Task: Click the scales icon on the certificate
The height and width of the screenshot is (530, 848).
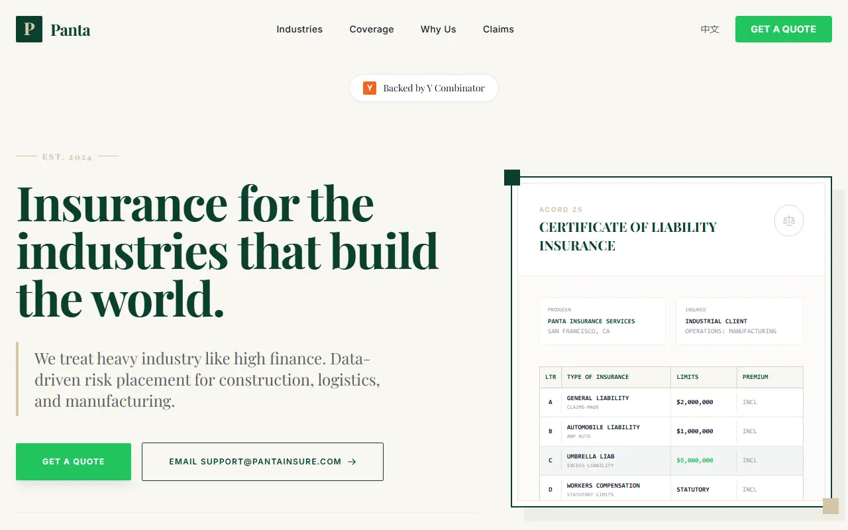Action: click(788, 221)
